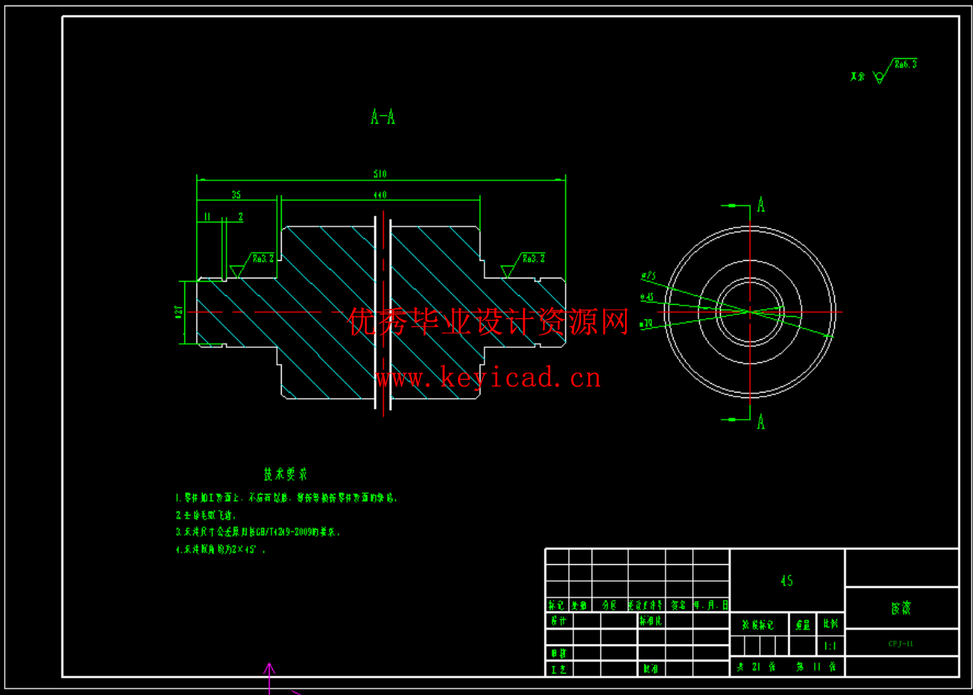Select the ø27 diameter dimension
Screen dimensions: 973x695
[179, 311]
